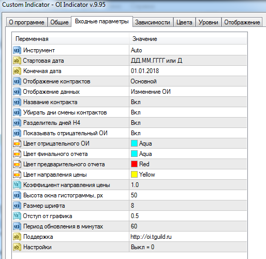Click the red swatch for Цвет предварительного отчета
Viewport: 266px width, 259px height.
coord(134,164)
